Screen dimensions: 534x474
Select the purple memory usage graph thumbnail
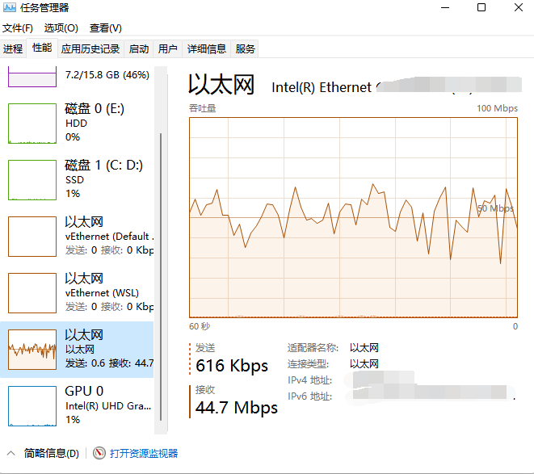pyautogui.click(x=32, y=78)
